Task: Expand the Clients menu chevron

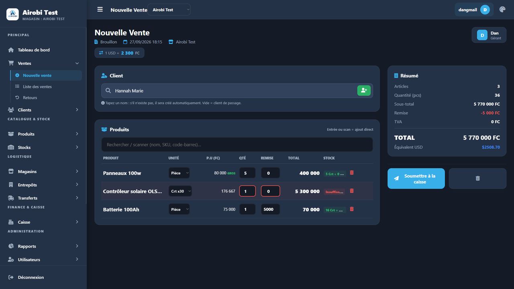Action: (x=77, y=110)
